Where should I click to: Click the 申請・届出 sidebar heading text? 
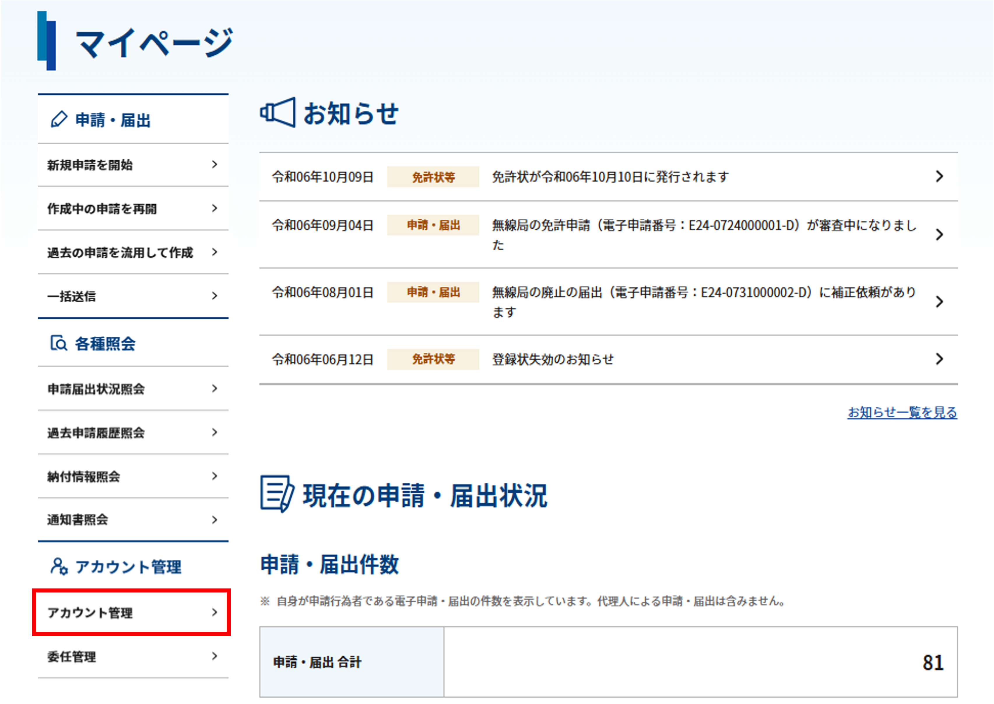[x=113, y=120]
